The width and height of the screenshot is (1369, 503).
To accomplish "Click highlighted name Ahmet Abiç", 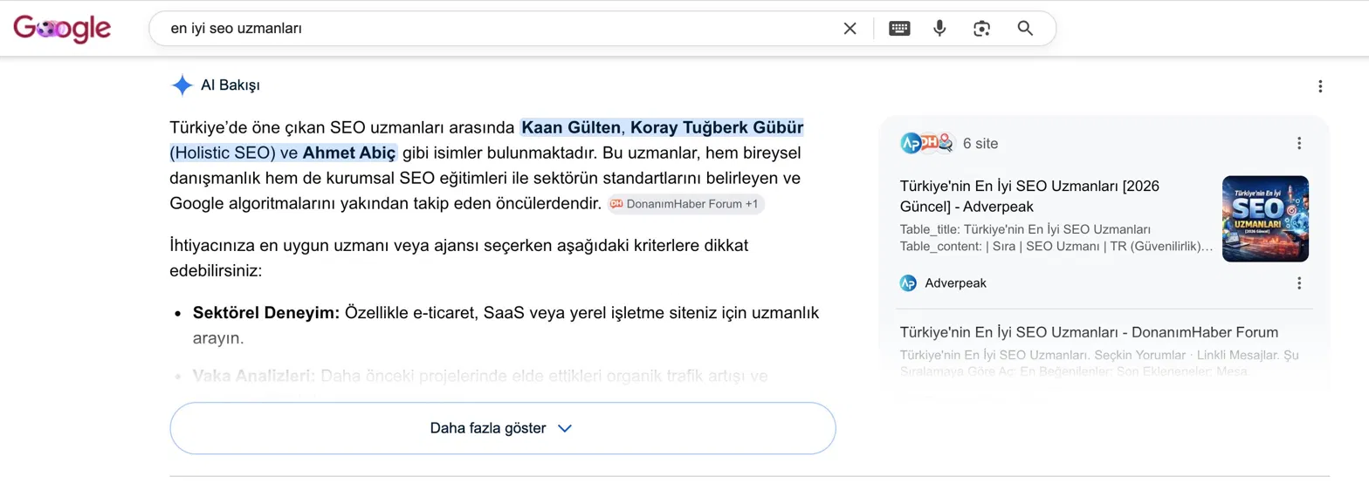I will click(x=349, y=153).
